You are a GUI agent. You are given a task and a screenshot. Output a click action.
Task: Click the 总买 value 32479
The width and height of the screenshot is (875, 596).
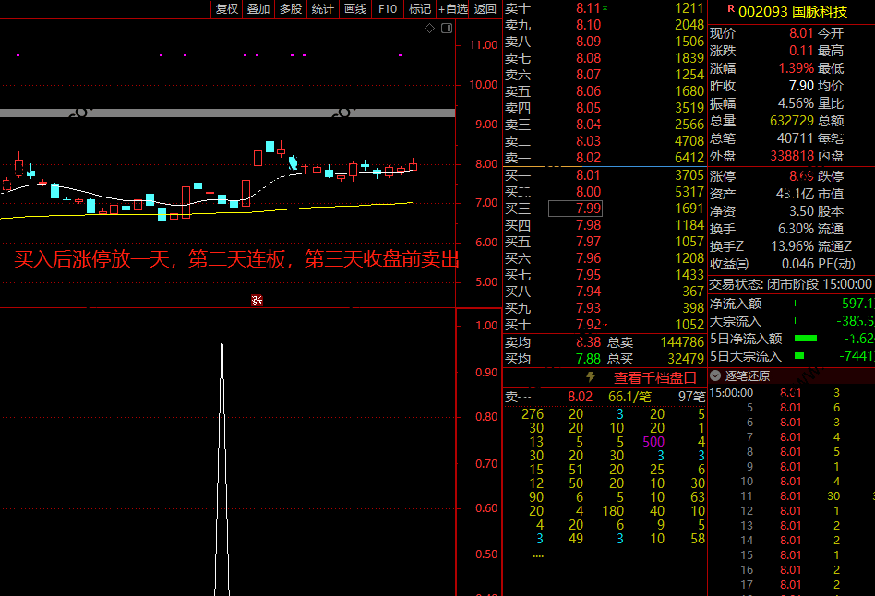(x=686, y=359)
